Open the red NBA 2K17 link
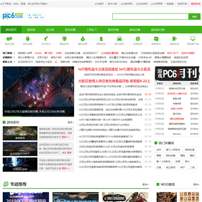202x202 pixels. pyautogui.click(x=173, y=53)
